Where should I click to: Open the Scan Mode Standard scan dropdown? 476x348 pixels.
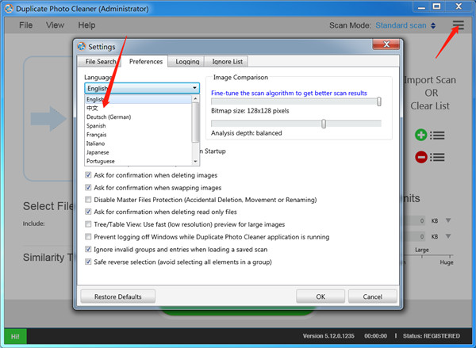coord(405,25)
